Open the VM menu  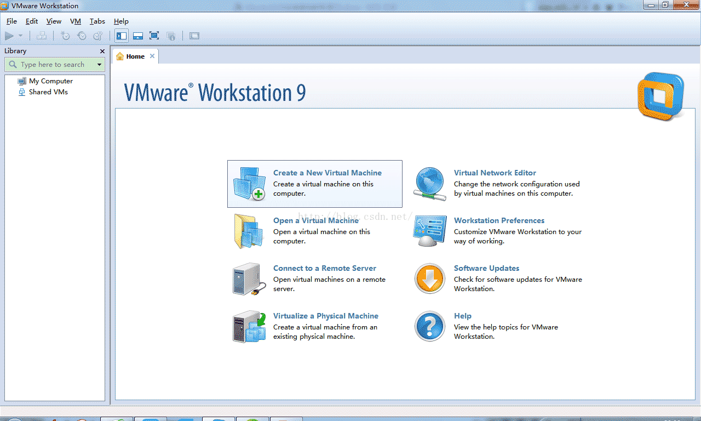(x=76, y=21)
